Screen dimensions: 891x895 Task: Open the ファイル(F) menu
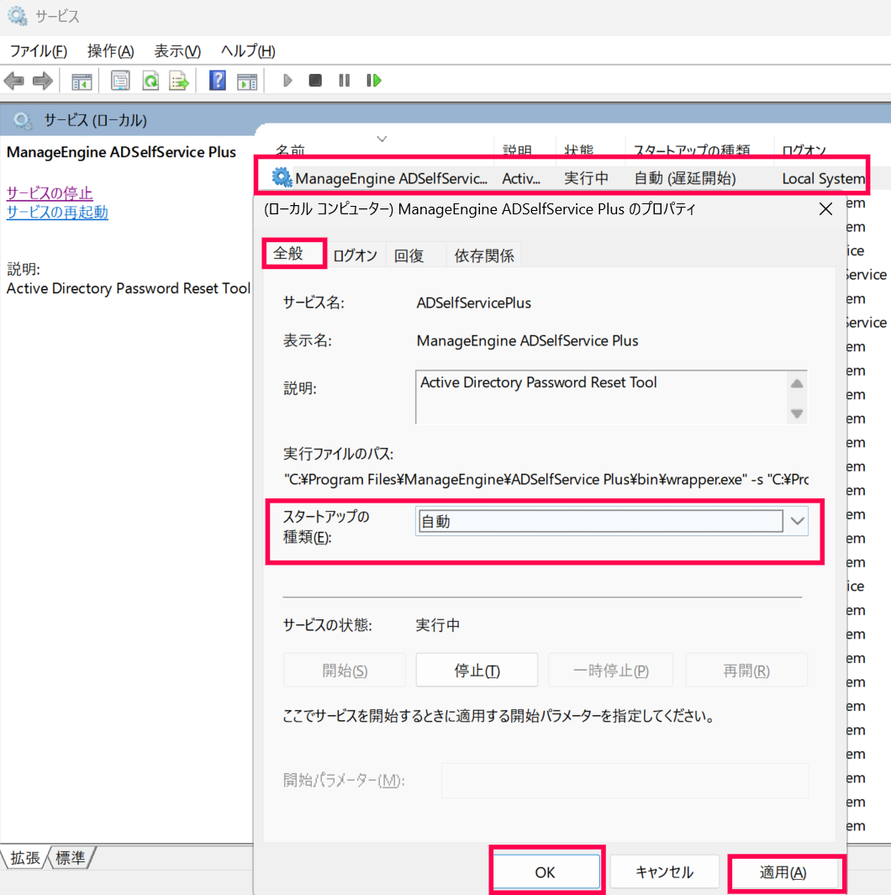38,50
